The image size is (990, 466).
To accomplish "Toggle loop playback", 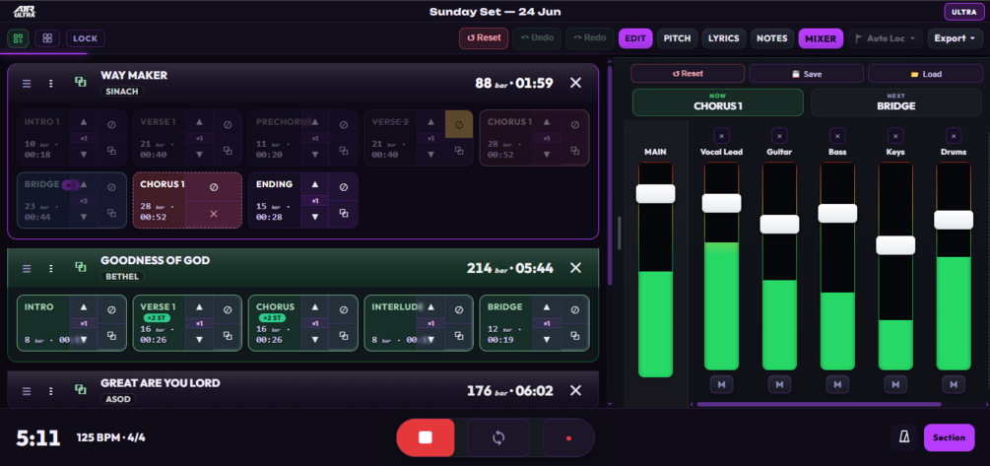I will pyautogui.click(x=498, y=437).
